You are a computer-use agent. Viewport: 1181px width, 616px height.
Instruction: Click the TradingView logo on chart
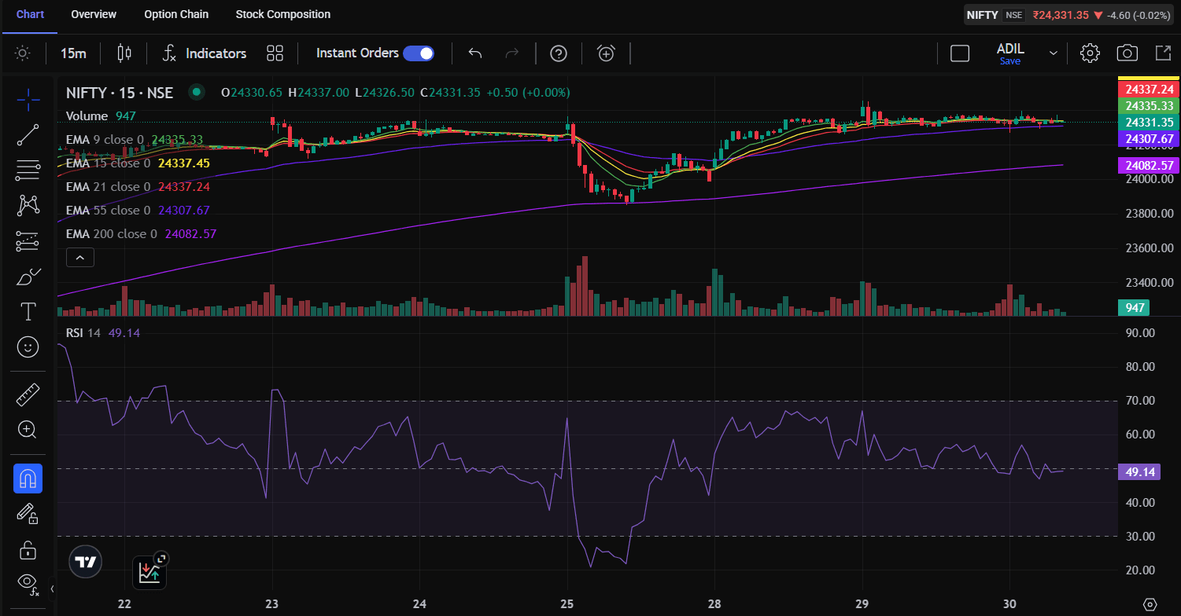click(x=86, y=562)
